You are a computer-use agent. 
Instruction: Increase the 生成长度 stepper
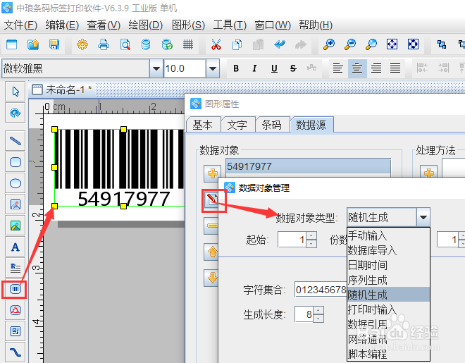click(318, 311)
